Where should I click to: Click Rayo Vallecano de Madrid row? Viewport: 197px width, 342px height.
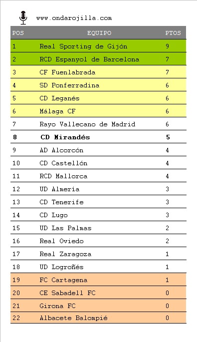click(x=98, y=124)
